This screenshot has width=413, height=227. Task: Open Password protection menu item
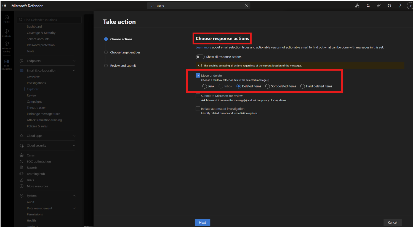pos(41,45)
